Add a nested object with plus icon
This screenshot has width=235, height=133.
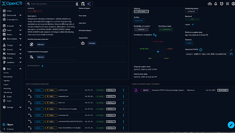[42, 66]
